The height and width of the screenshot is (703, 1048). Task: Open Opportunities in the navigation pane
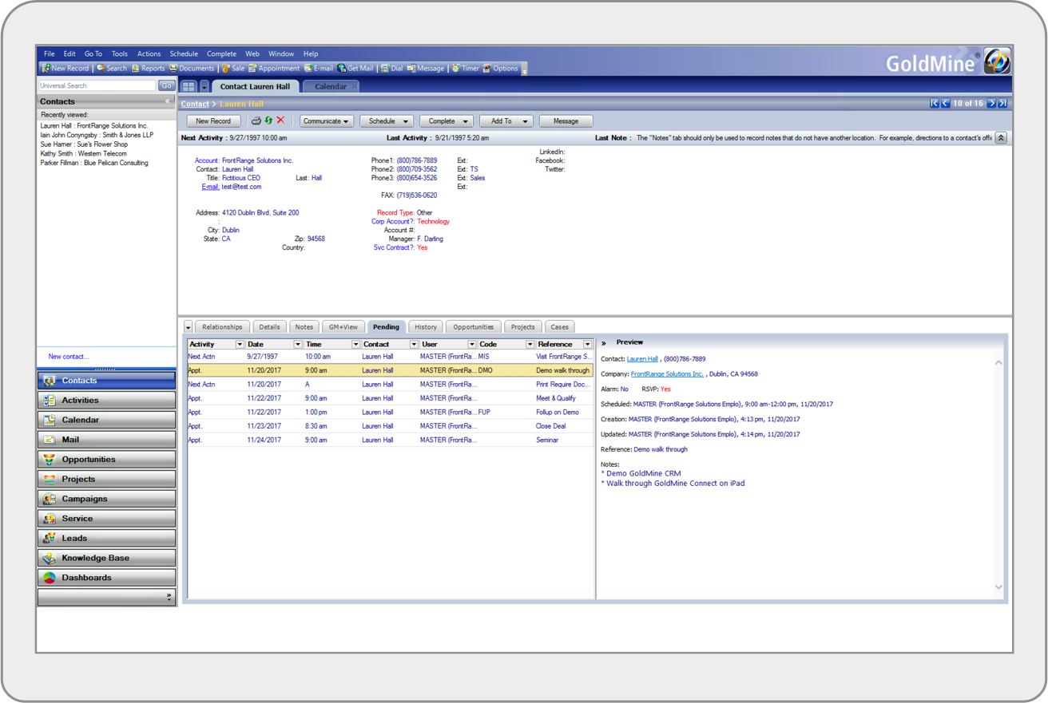tap(106, 460)
